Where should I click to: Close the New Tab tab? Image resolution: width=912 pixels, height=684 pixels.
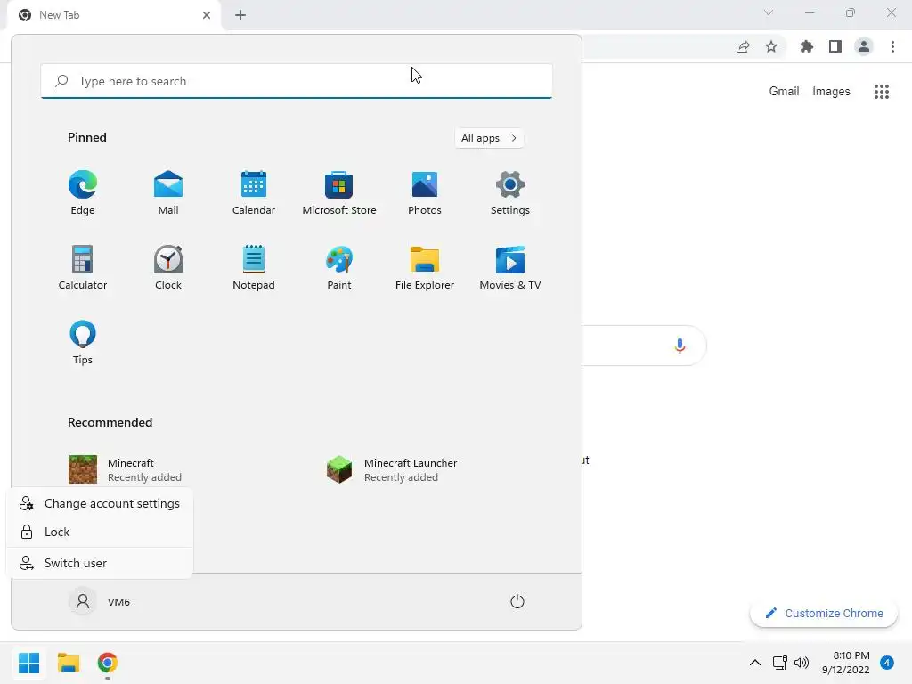click(207, 15)
